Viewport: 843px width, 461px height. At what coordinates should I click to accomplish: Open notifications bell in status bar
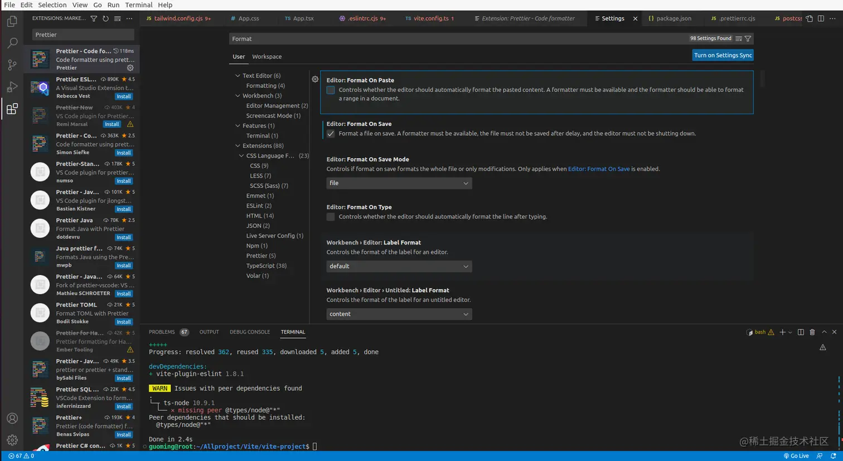pos(834,456)
